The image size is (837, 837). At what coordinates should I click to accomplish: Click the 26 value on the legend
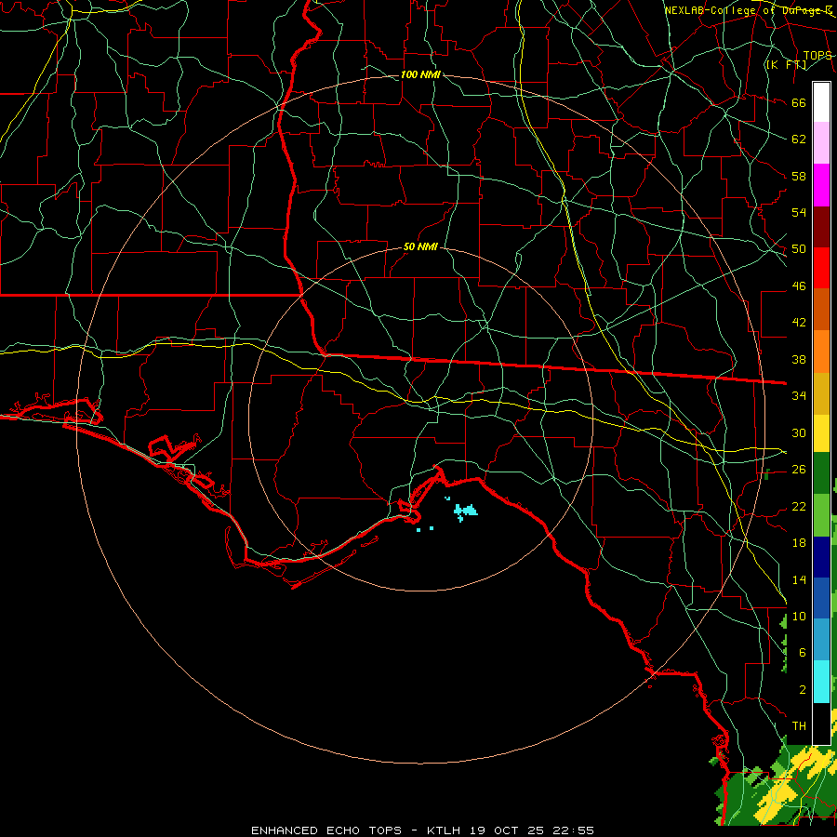799,470
